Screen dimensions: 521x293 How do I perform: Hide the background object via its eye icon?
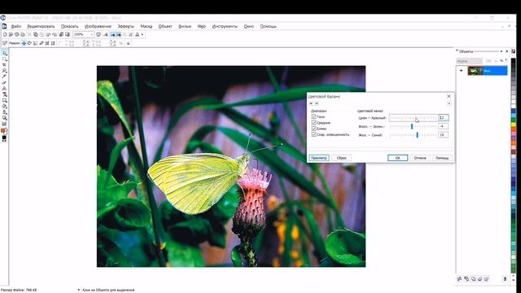(462, 71)
